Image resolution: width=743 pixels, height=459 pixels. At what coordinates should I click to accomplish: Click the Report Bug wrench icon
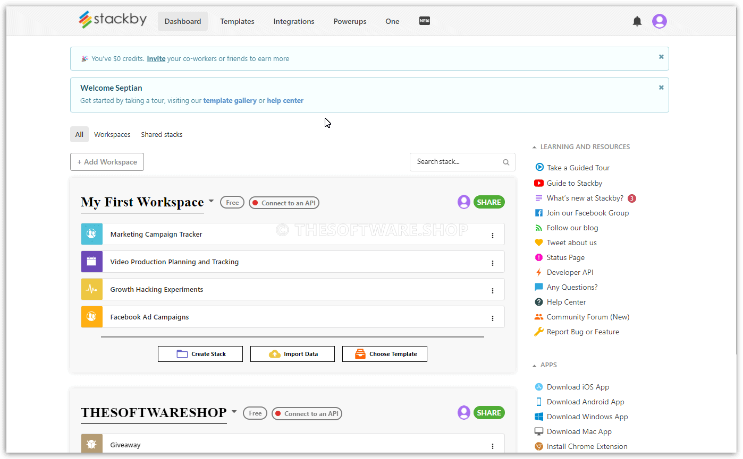coord(538,332)
